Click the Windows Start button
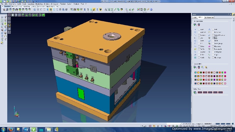 pos(3,129)
